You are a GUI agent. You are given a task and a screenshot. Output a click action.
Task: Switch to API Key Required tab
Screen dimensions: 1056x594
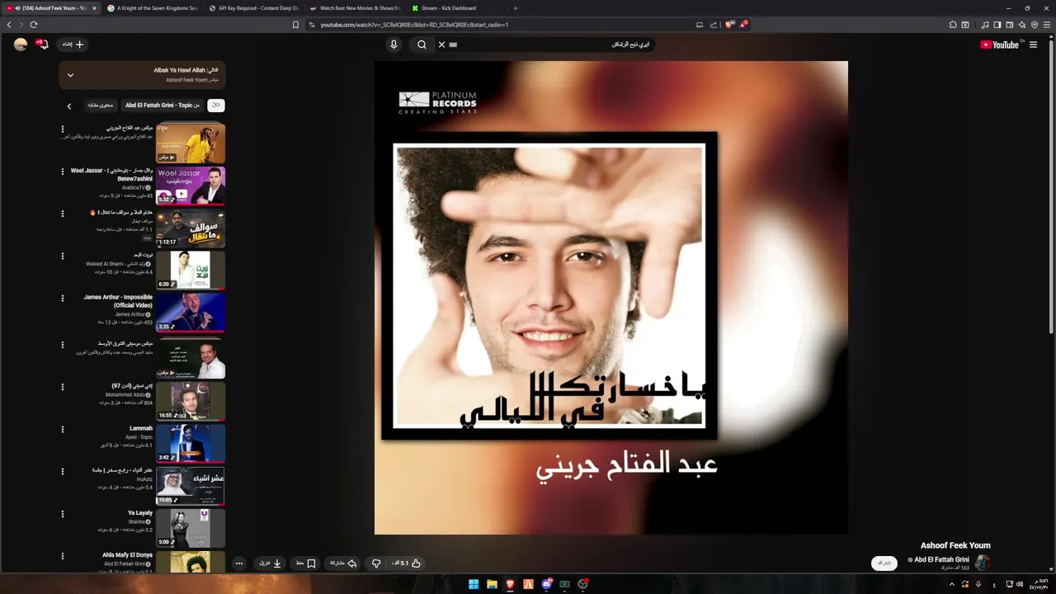pyautogui.click(x=253, y=8)
